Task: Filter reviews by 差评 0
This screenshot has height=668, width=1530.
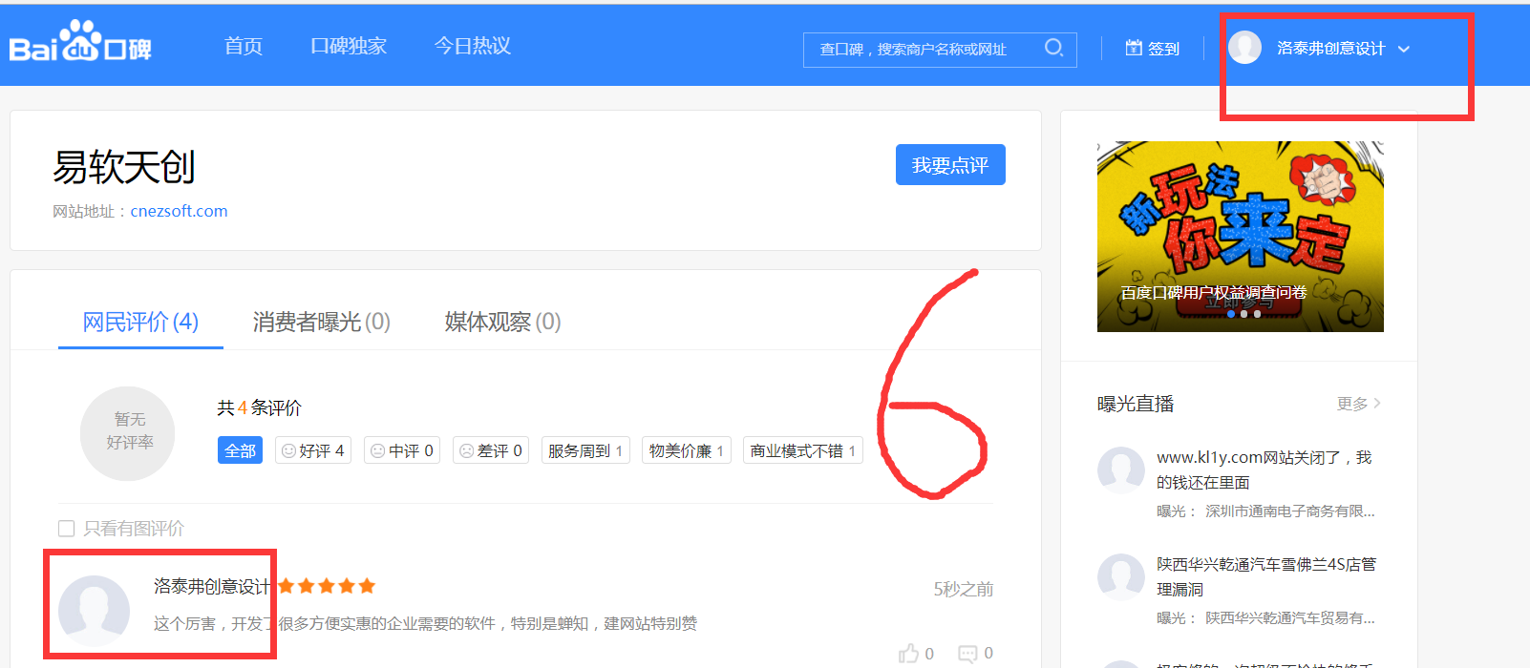Action: click(x=491, y=450)
